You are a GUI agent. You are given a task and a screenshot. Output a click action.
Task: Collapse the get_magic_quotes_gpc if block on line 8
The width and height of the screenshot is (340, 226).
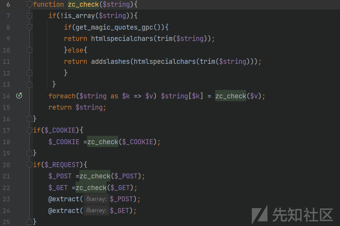click(x=30, y=27)
